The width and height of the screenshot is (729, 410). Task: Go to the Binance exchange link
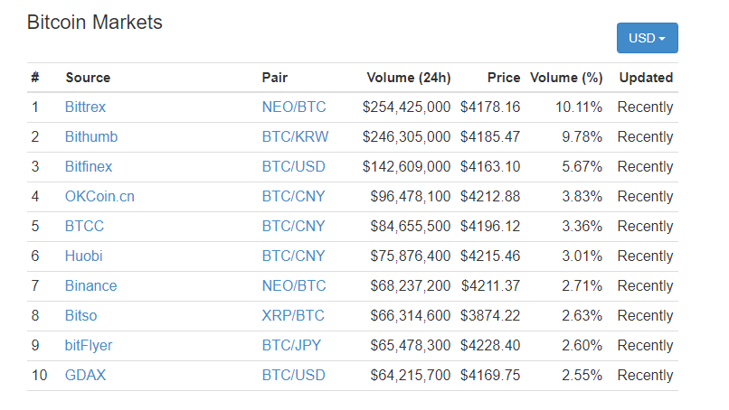(x=90, y=285)
